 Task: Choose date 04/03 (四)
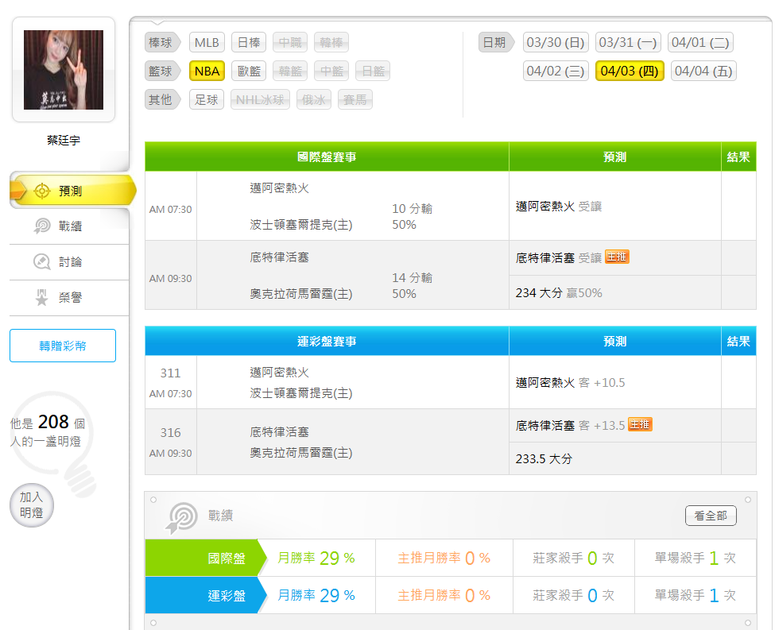(x=630, y=72)
